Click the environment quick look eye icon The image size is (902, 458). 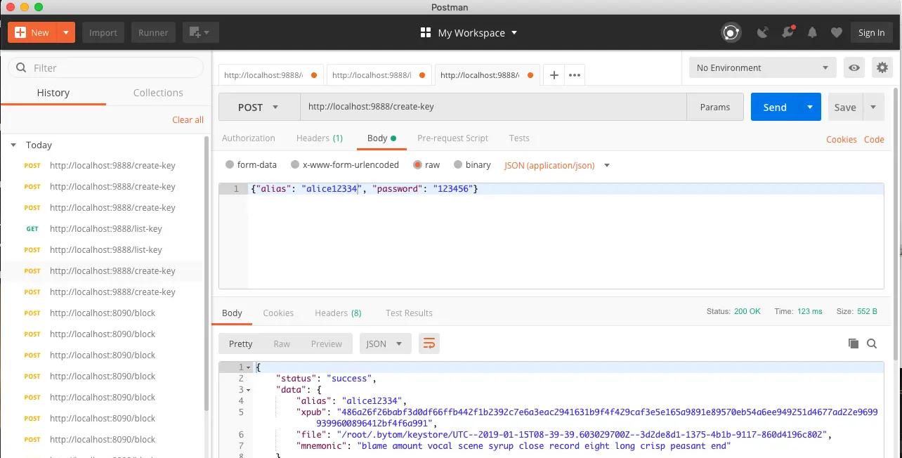click(x=854, y=67)
